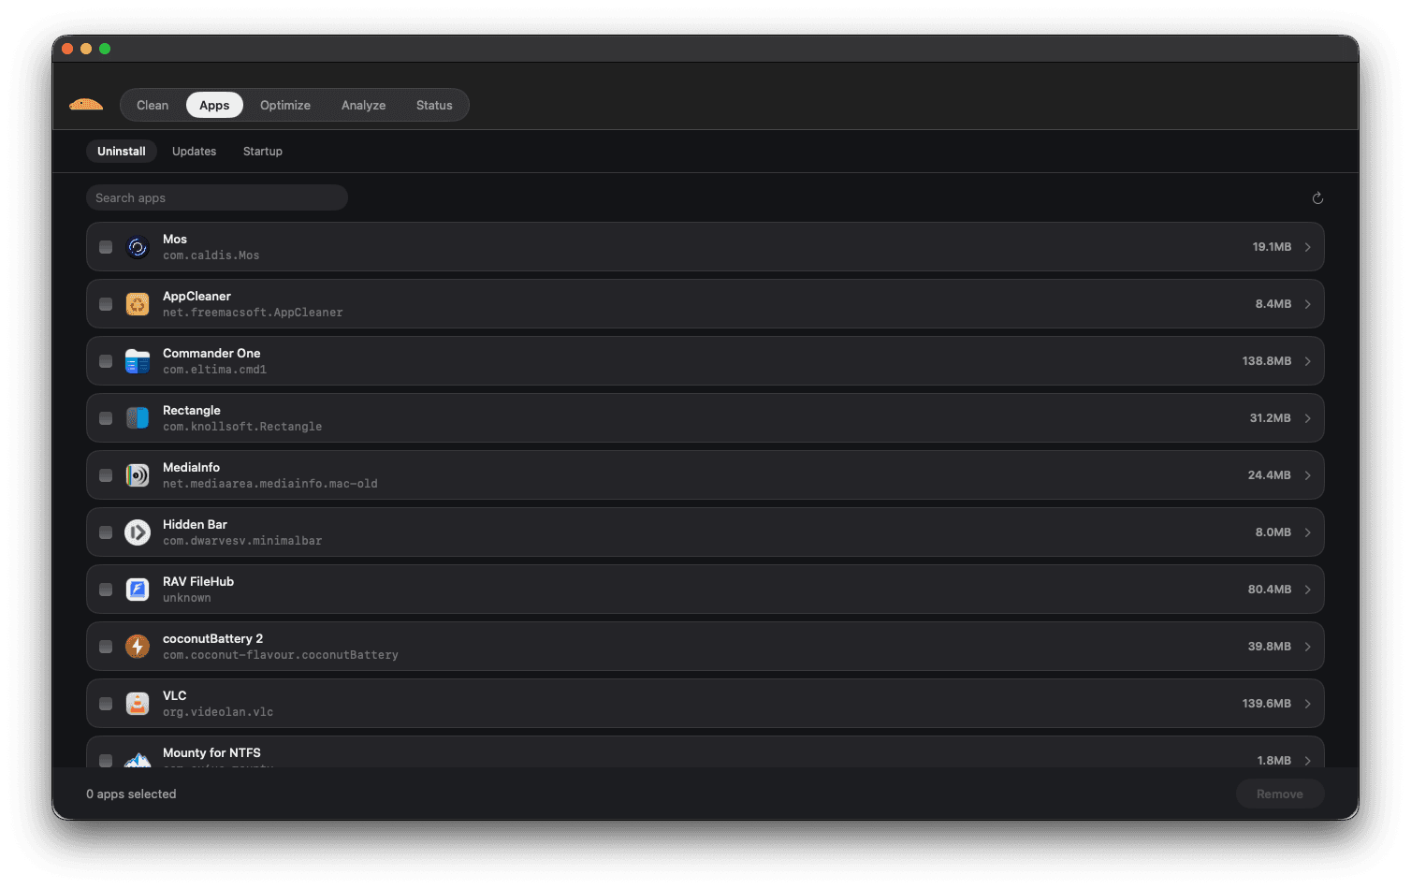Show MediaInfo details via chevron
This screenshot has height=889, width=1411.
(1307, 475)
